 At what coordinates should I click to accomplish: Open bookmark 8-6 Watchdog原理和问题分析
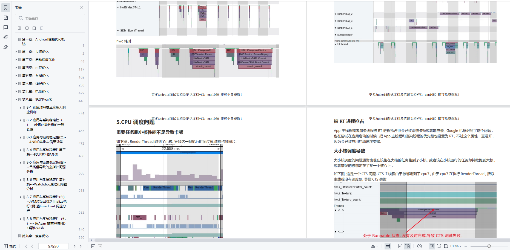[x=47, y=184]
